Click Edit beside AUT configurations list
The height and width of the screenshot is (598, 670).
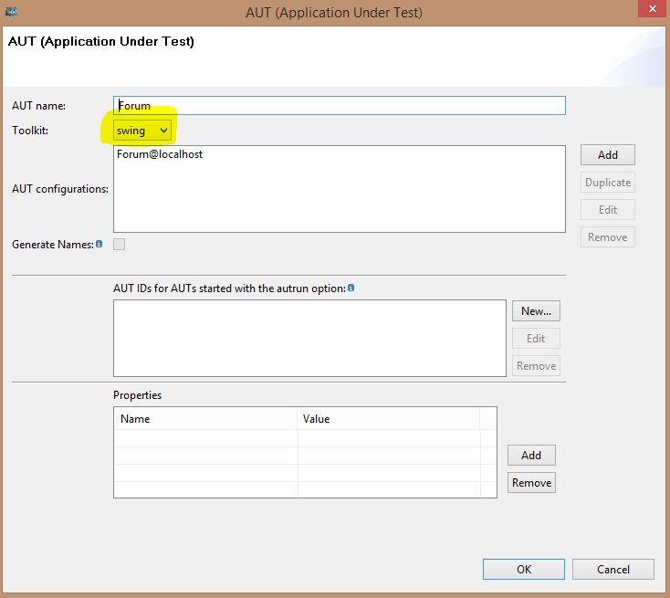tap(607, 209)
